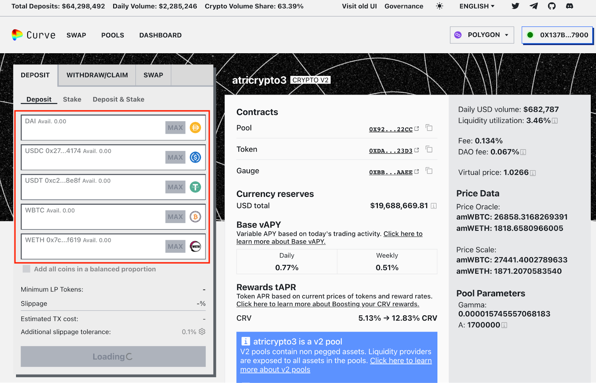The height and width of the screenshot is (383, 596).
Task: Open the DASHBOARD page
Action: coord(161,35)
